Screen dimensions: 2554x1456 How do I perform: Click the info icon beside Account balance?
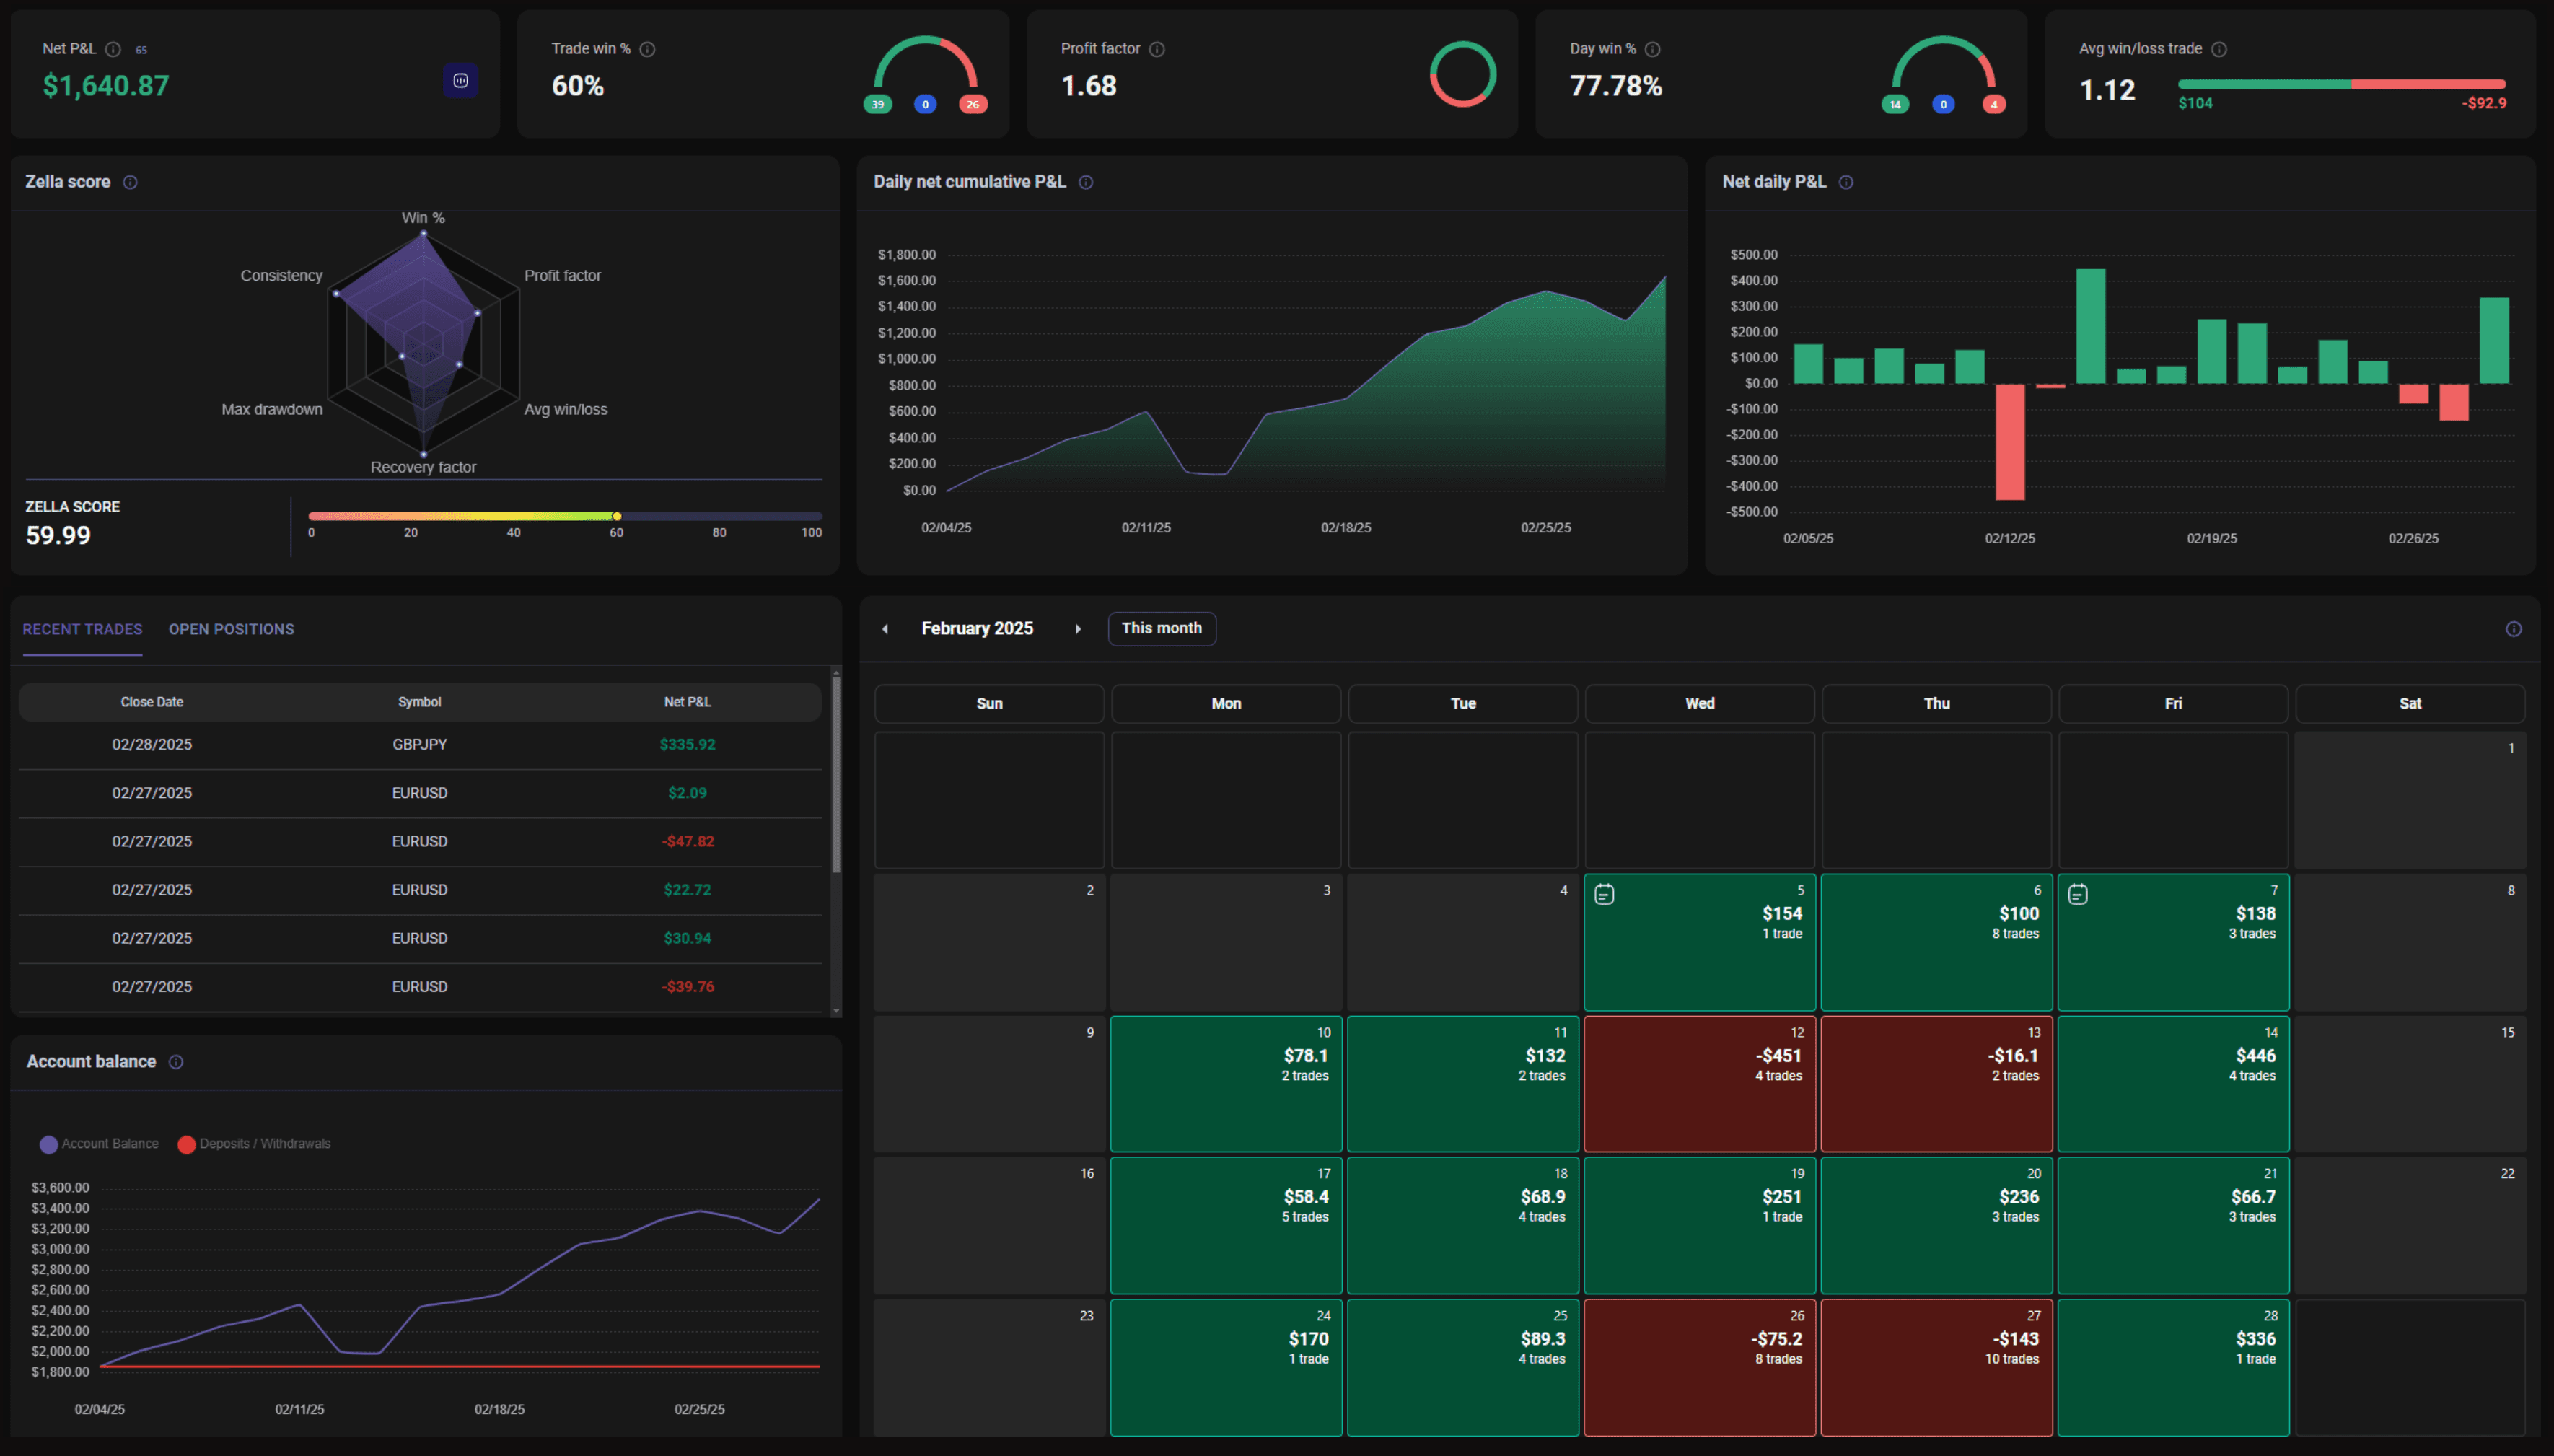(176, 1062)
